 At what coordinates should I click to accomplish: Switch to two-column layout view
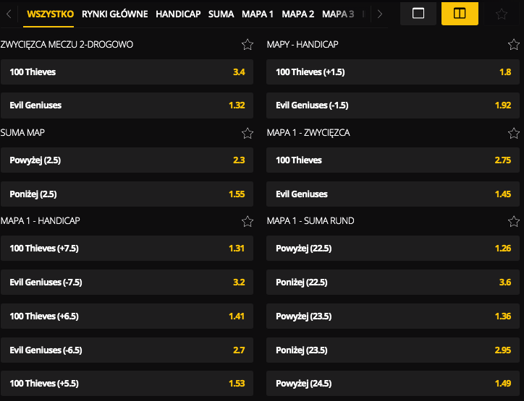pos(460,14)
